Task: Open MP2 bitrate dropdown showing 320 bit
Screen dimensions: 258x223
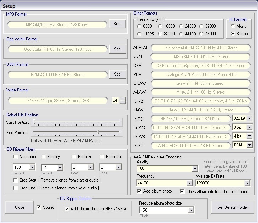Action: coord(249,118)
